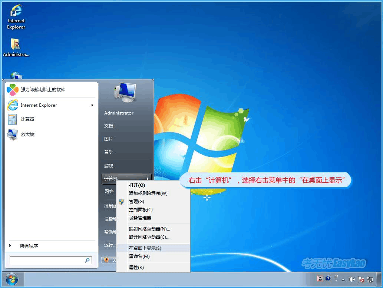This screenshot has width=383, height=288.
Task: Open the blue help tray icon
Action: [x=328, y=279]
